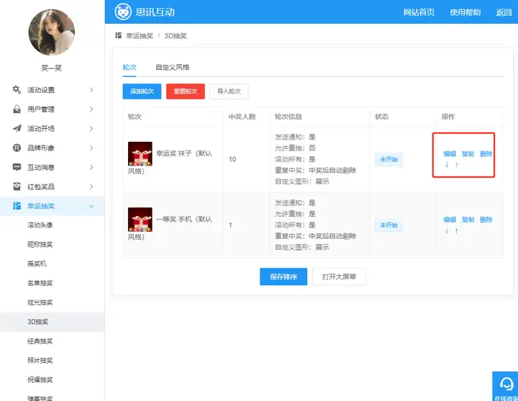518x401 pixels.
Task: Switch to the 轮次 tab
Action: click(x=129, y=68)
